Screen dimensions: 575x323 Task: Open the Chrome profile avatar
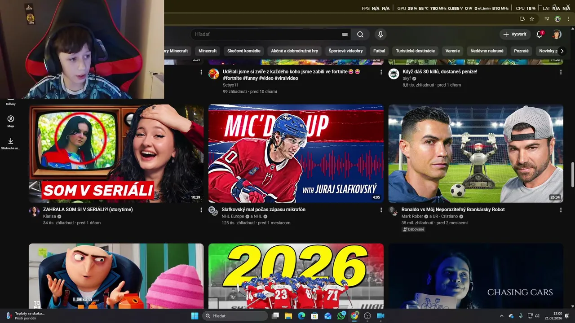[x=557, y=19]
